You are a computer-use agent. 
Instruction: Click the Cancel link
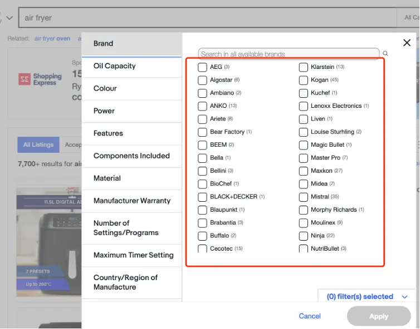tap(310, 316)
